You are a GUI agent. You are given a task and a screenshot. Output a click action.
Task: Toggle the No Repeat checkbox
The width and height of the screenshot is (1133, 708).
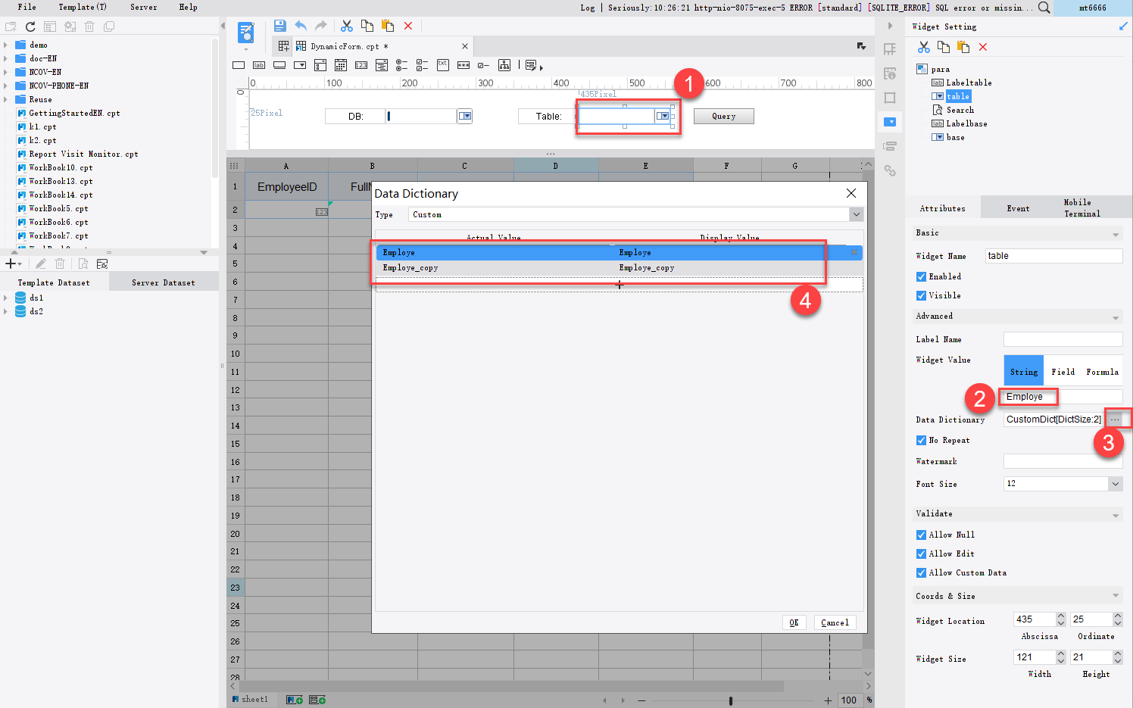[x=921, y=441]
